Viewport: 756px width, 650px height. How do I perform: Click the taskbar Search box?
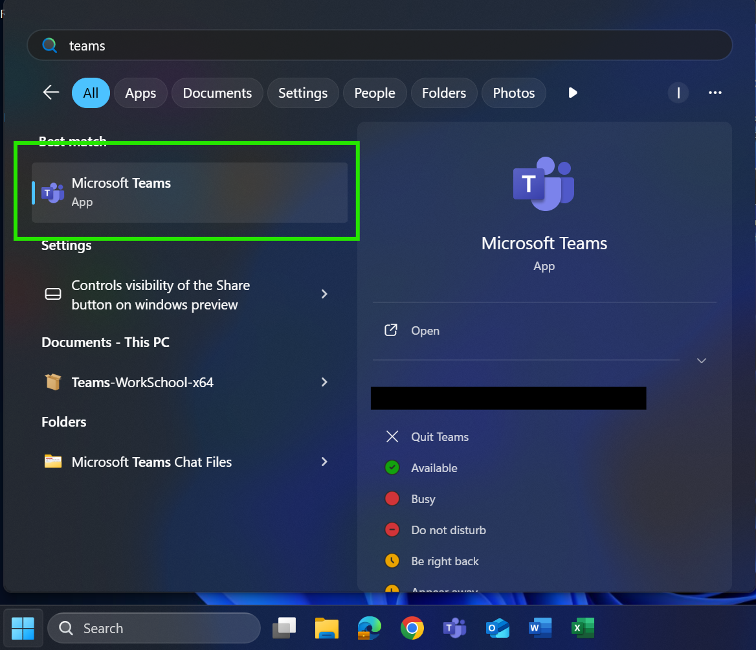[154, 628]
